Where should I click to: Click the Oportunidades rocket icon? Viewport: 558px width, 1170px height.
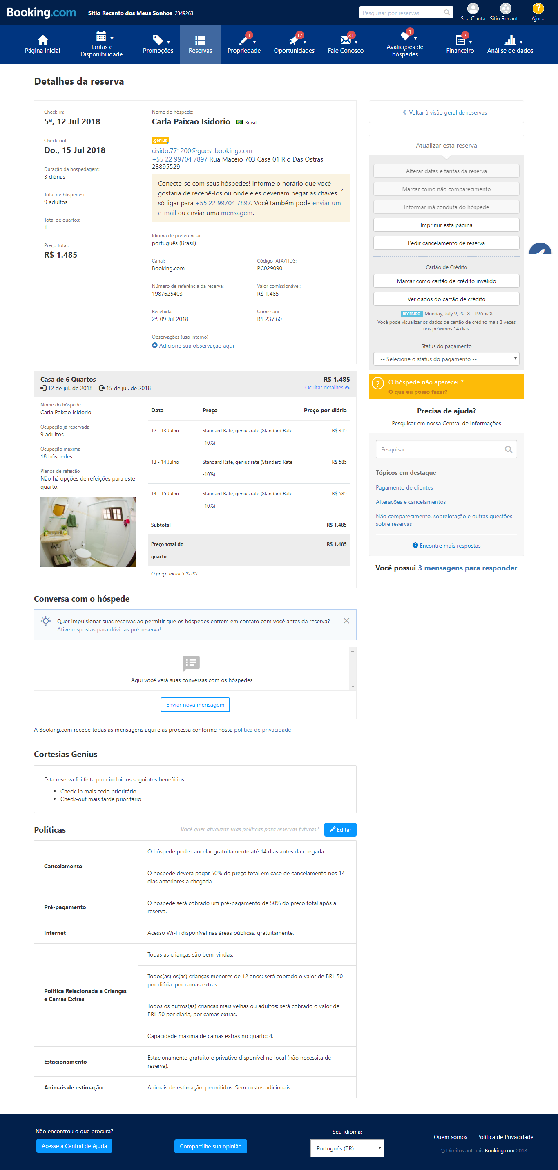(x=294, y=40)
